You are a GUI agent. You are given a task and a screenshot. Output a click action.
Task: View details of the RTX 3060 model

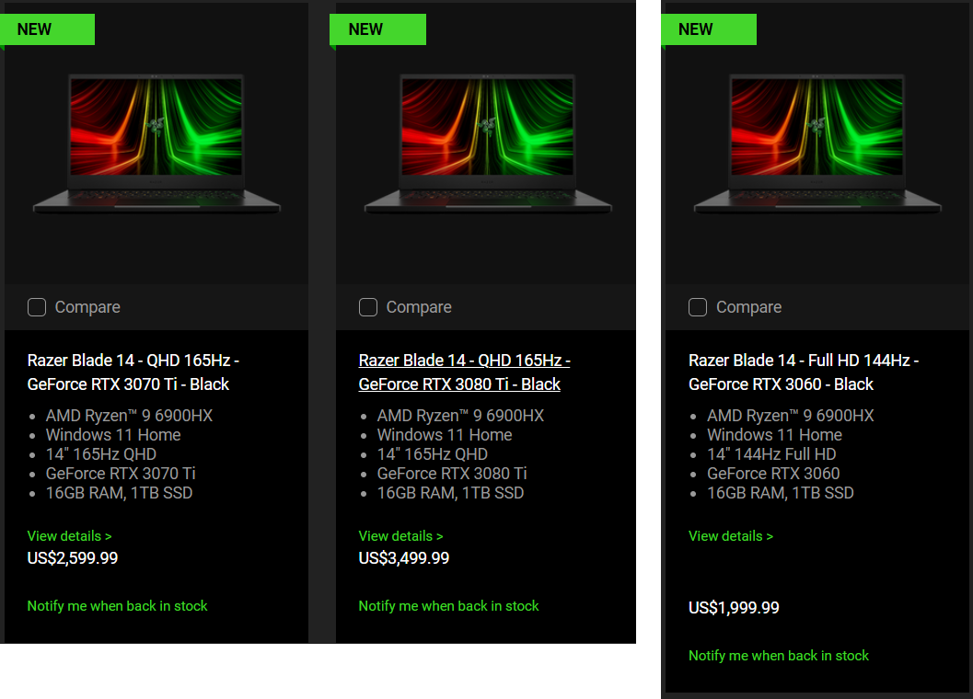click(x=731, y=536)
